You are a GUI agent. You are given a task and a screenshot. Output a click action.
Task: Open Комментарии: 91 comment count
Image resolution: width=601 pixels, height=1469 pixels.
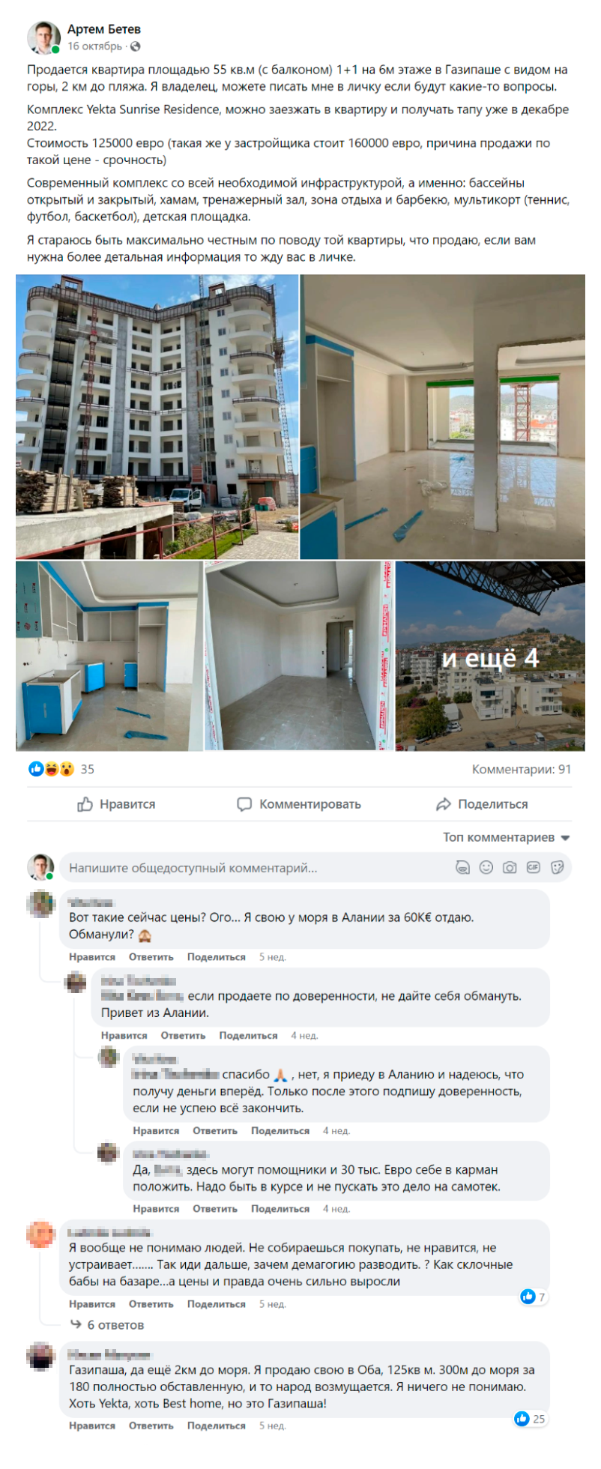click(522, 769)
